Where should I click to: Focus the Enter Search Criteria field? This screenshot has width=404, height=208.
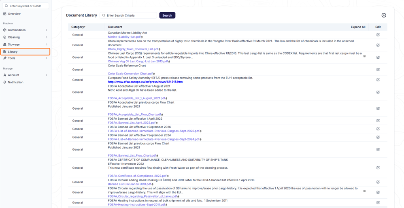(x=128, y=15)
